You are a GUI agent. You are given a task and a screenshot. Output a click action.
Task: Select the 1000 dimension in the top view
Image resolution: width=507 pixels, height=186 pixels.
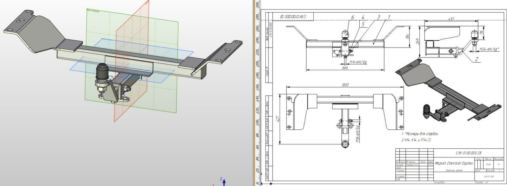[344, 84]
